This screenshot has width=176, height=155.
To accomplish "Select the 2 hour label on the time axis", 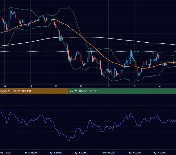I will tap(135, 87).
